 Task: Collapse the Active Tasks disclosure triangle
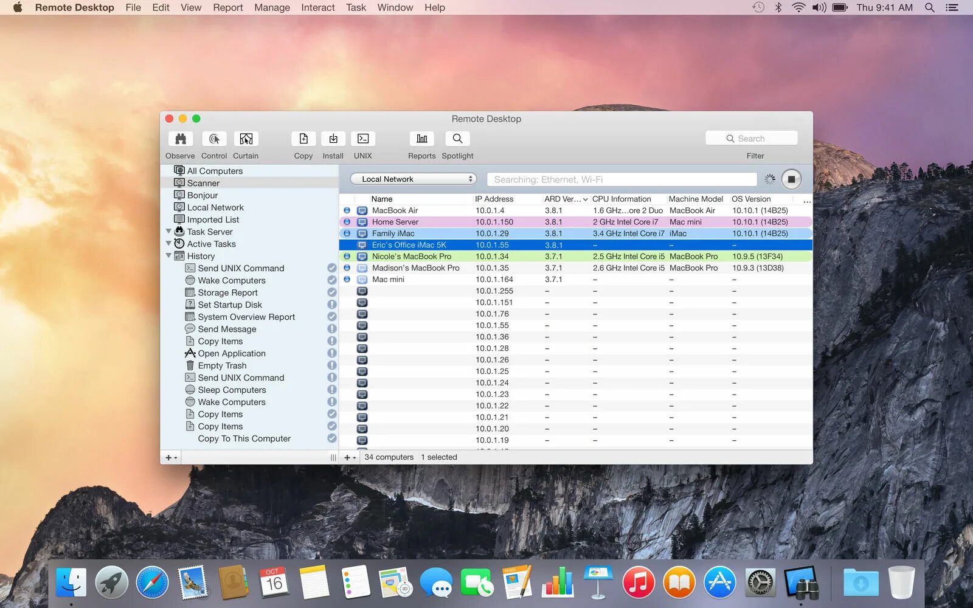(168, 244)
